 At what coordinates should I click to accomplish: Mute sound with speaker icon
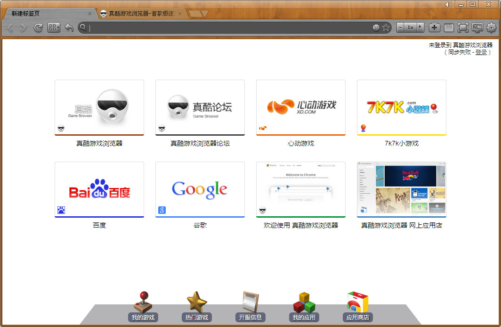click(x=448, y=4)
